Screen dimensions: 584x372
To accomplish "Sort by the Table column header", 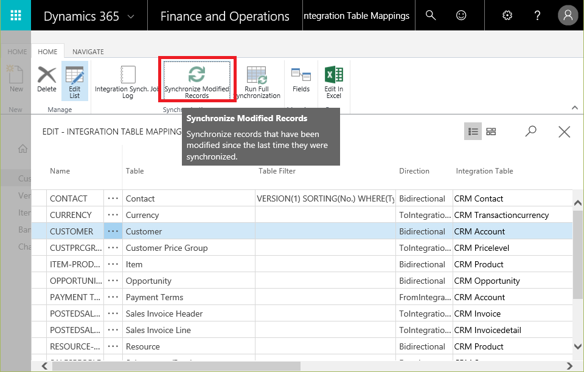I will pos(134,170).
